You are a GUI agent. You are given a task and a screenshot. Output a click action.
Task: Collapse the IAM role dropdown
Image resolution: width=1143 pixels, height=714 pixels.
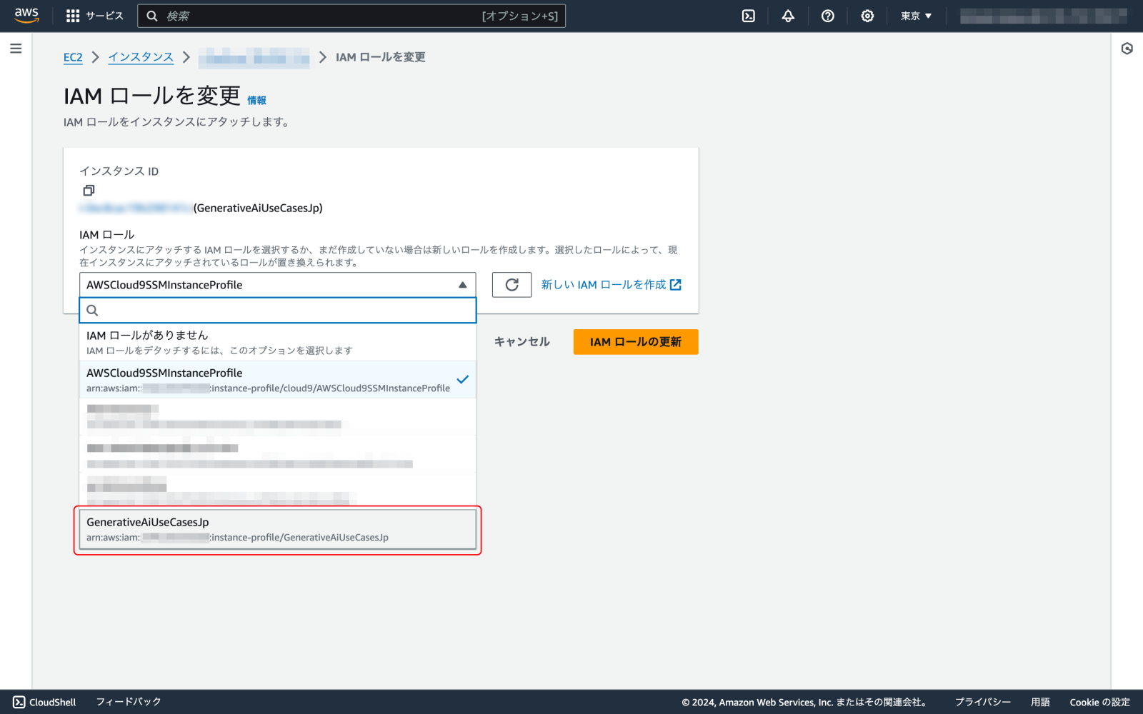tap(463, 284)
